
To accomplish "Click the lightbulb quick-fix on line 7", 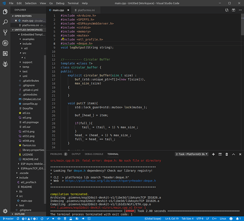I will pos(63,39).
